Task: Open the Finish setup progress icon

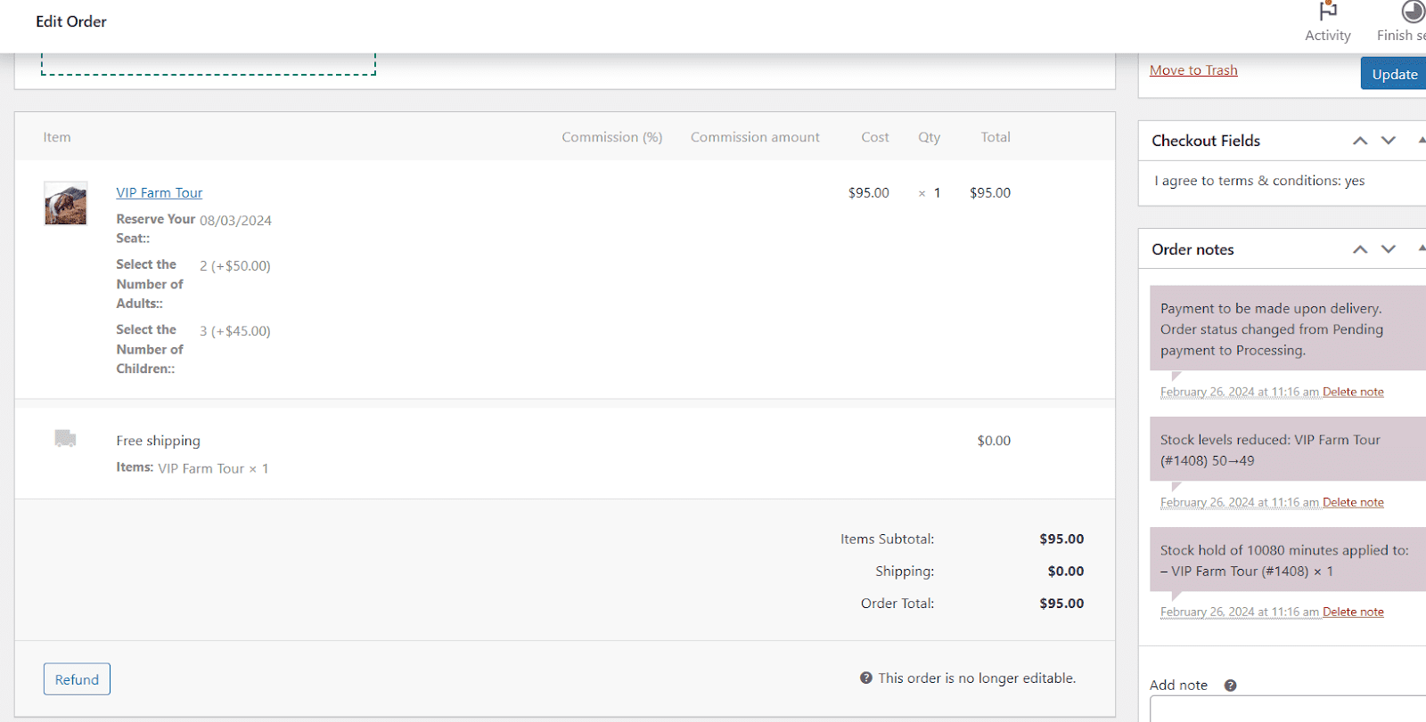Action: (1414, 12)
